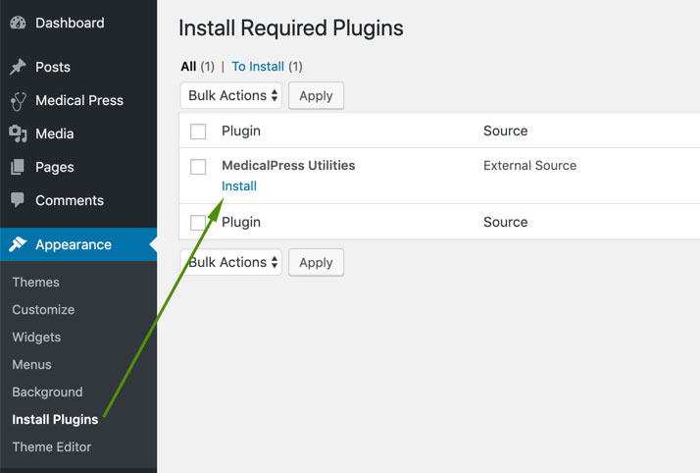The width and height of the screenshot is (700, 473).
Task: Open the Media library icon
Action: pyautogui.click(x=18, y=133)
